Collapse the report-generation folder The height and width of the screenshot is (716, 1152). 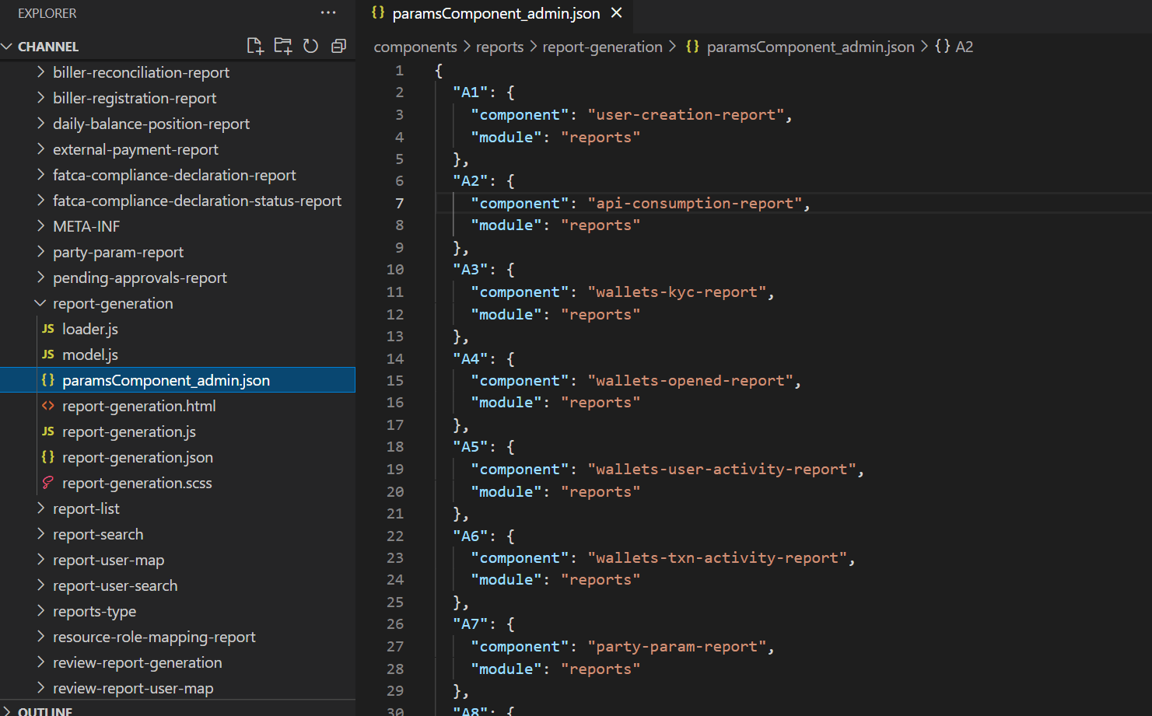40,303
